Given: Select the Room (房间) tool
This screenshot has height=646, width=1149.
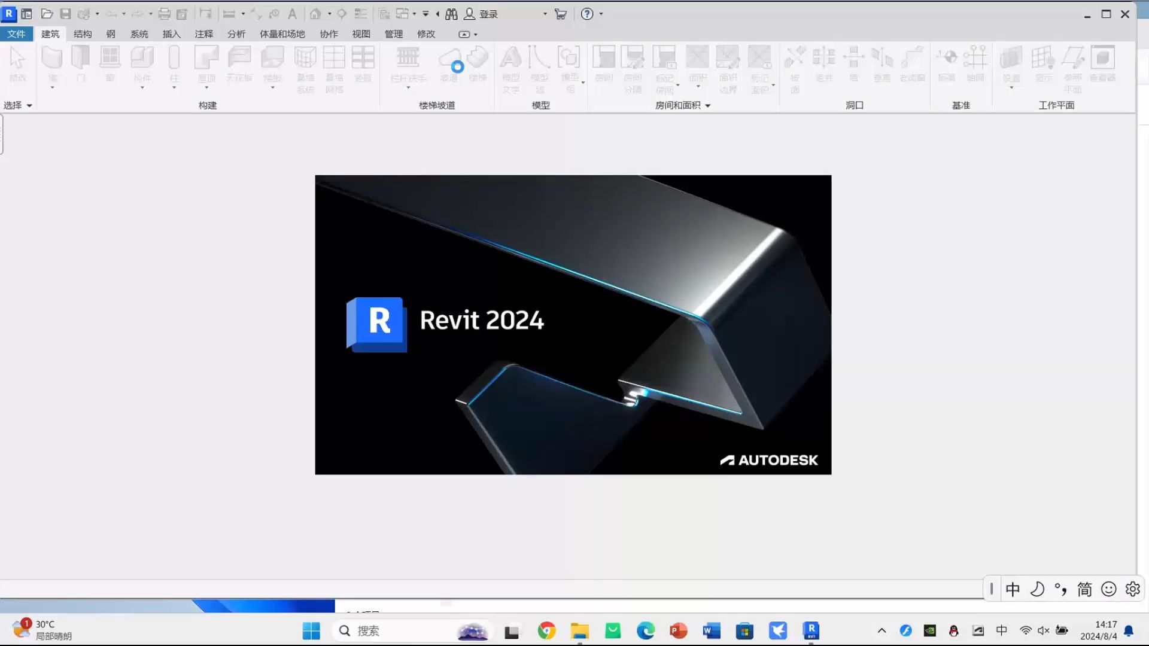Looking at the screenshot, I should click(x=604, y=65).
